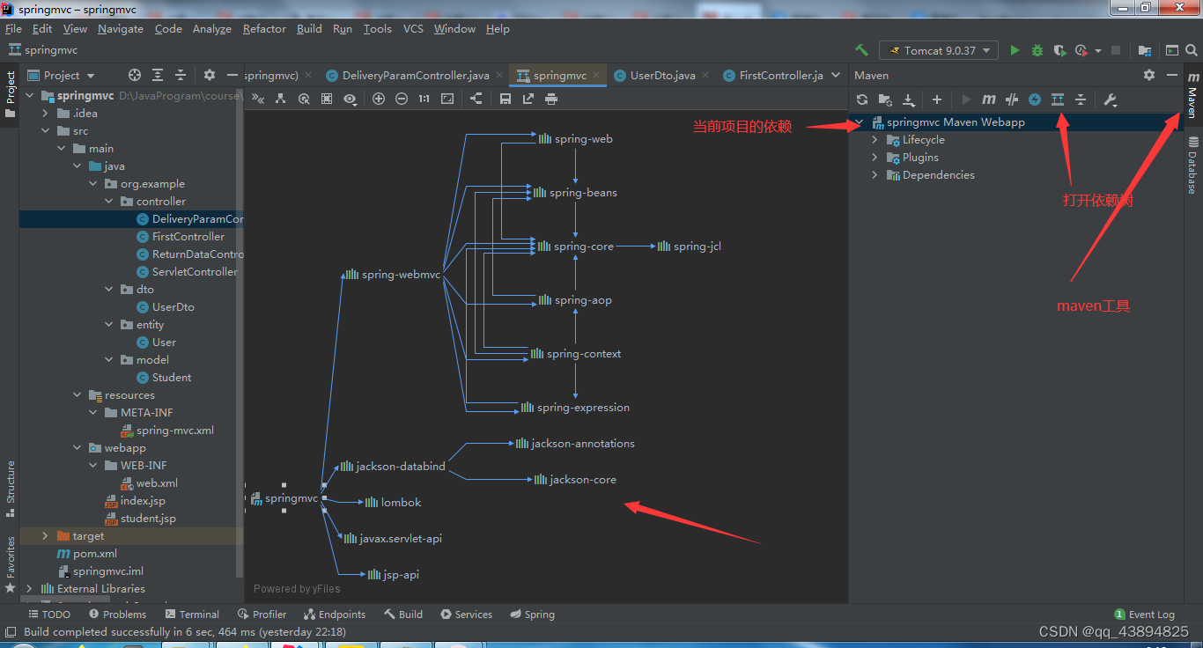Collapse All in Maven tool window
The image size is (1203, 648).
tap(1081, 99)
